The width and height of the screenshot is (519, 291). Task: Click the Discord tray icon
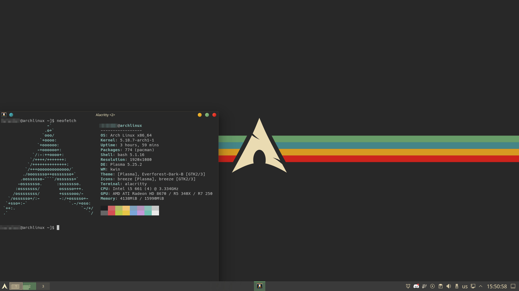[416, 286]
